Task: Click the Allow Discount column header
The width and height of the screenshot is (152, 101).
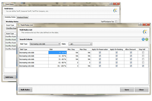Action: [131, 49]
